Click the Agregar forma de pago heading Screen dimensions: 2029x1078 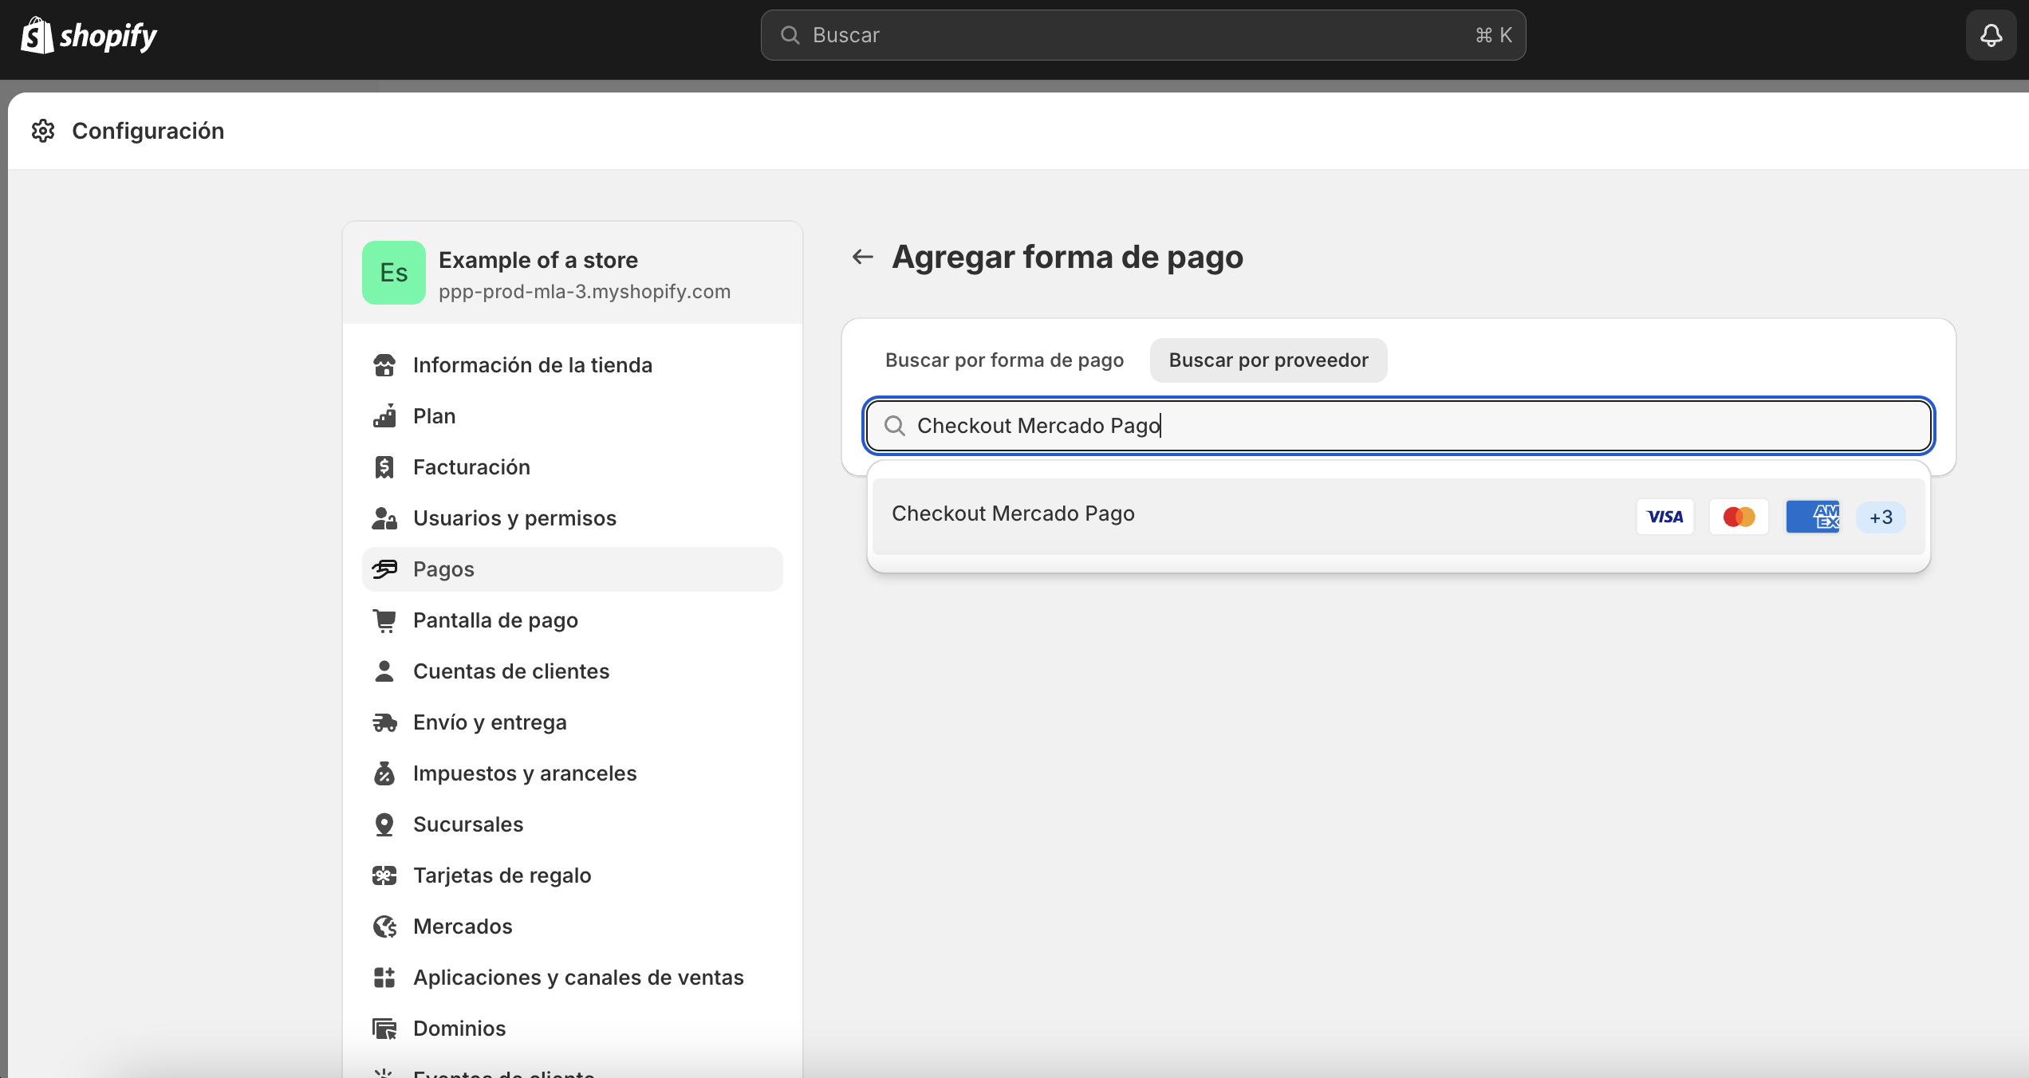pyautogui.click(x=1067, y=257)
